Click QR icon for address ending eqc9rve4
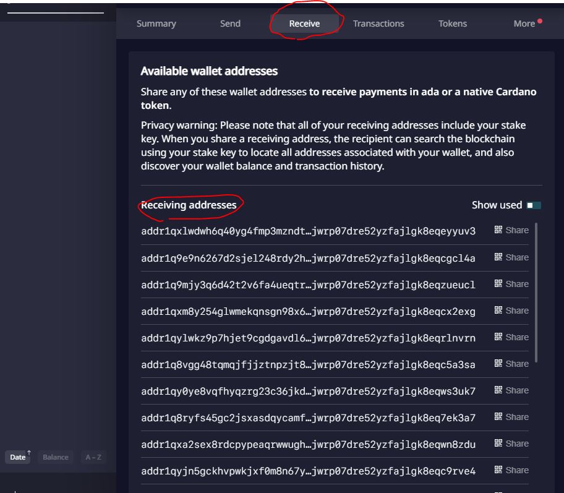Image resolution: width=564 pixels, height=493 pixels. 498,470
